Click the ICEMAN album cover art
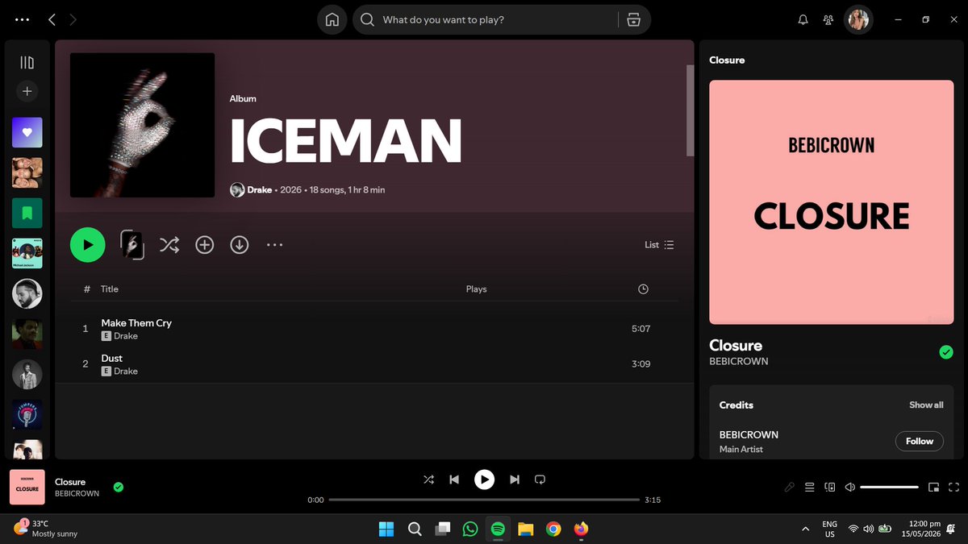 pyautogui.click(x=142, y=126)
